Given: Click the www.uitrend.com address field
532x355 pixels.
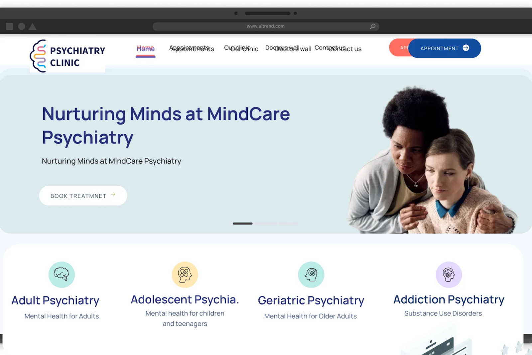Looking at the screenshot, I should tap(266, 26).
